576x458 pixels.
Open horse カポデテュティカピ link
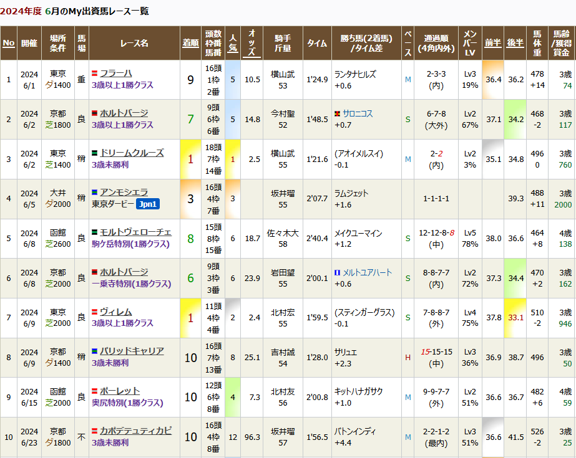pos(135,431)
